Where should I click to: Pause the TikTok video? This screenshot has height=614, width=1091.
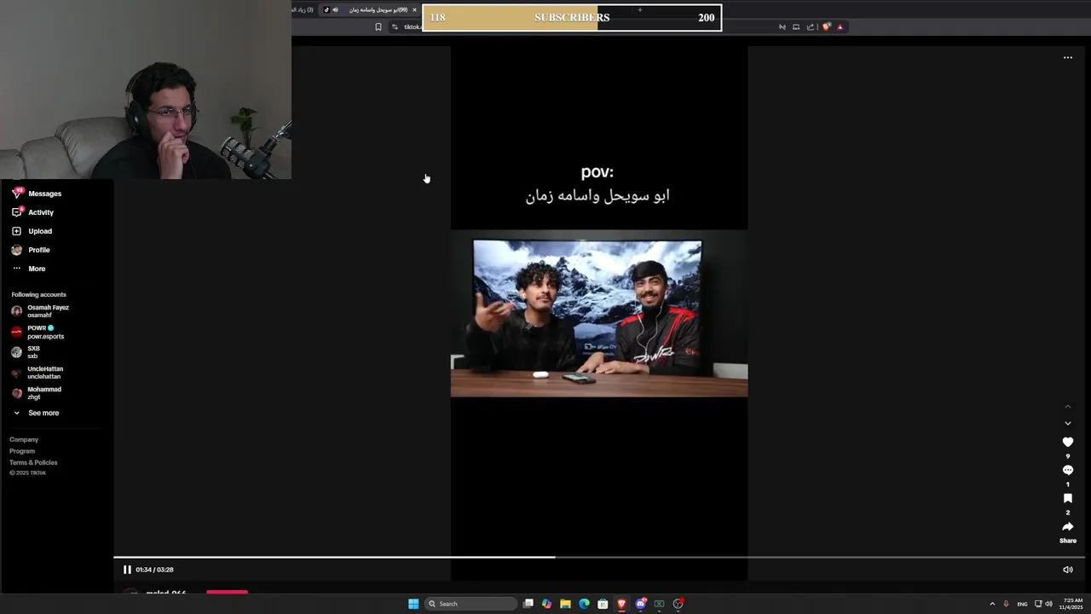pyautogui.click(x=127, y=570)
